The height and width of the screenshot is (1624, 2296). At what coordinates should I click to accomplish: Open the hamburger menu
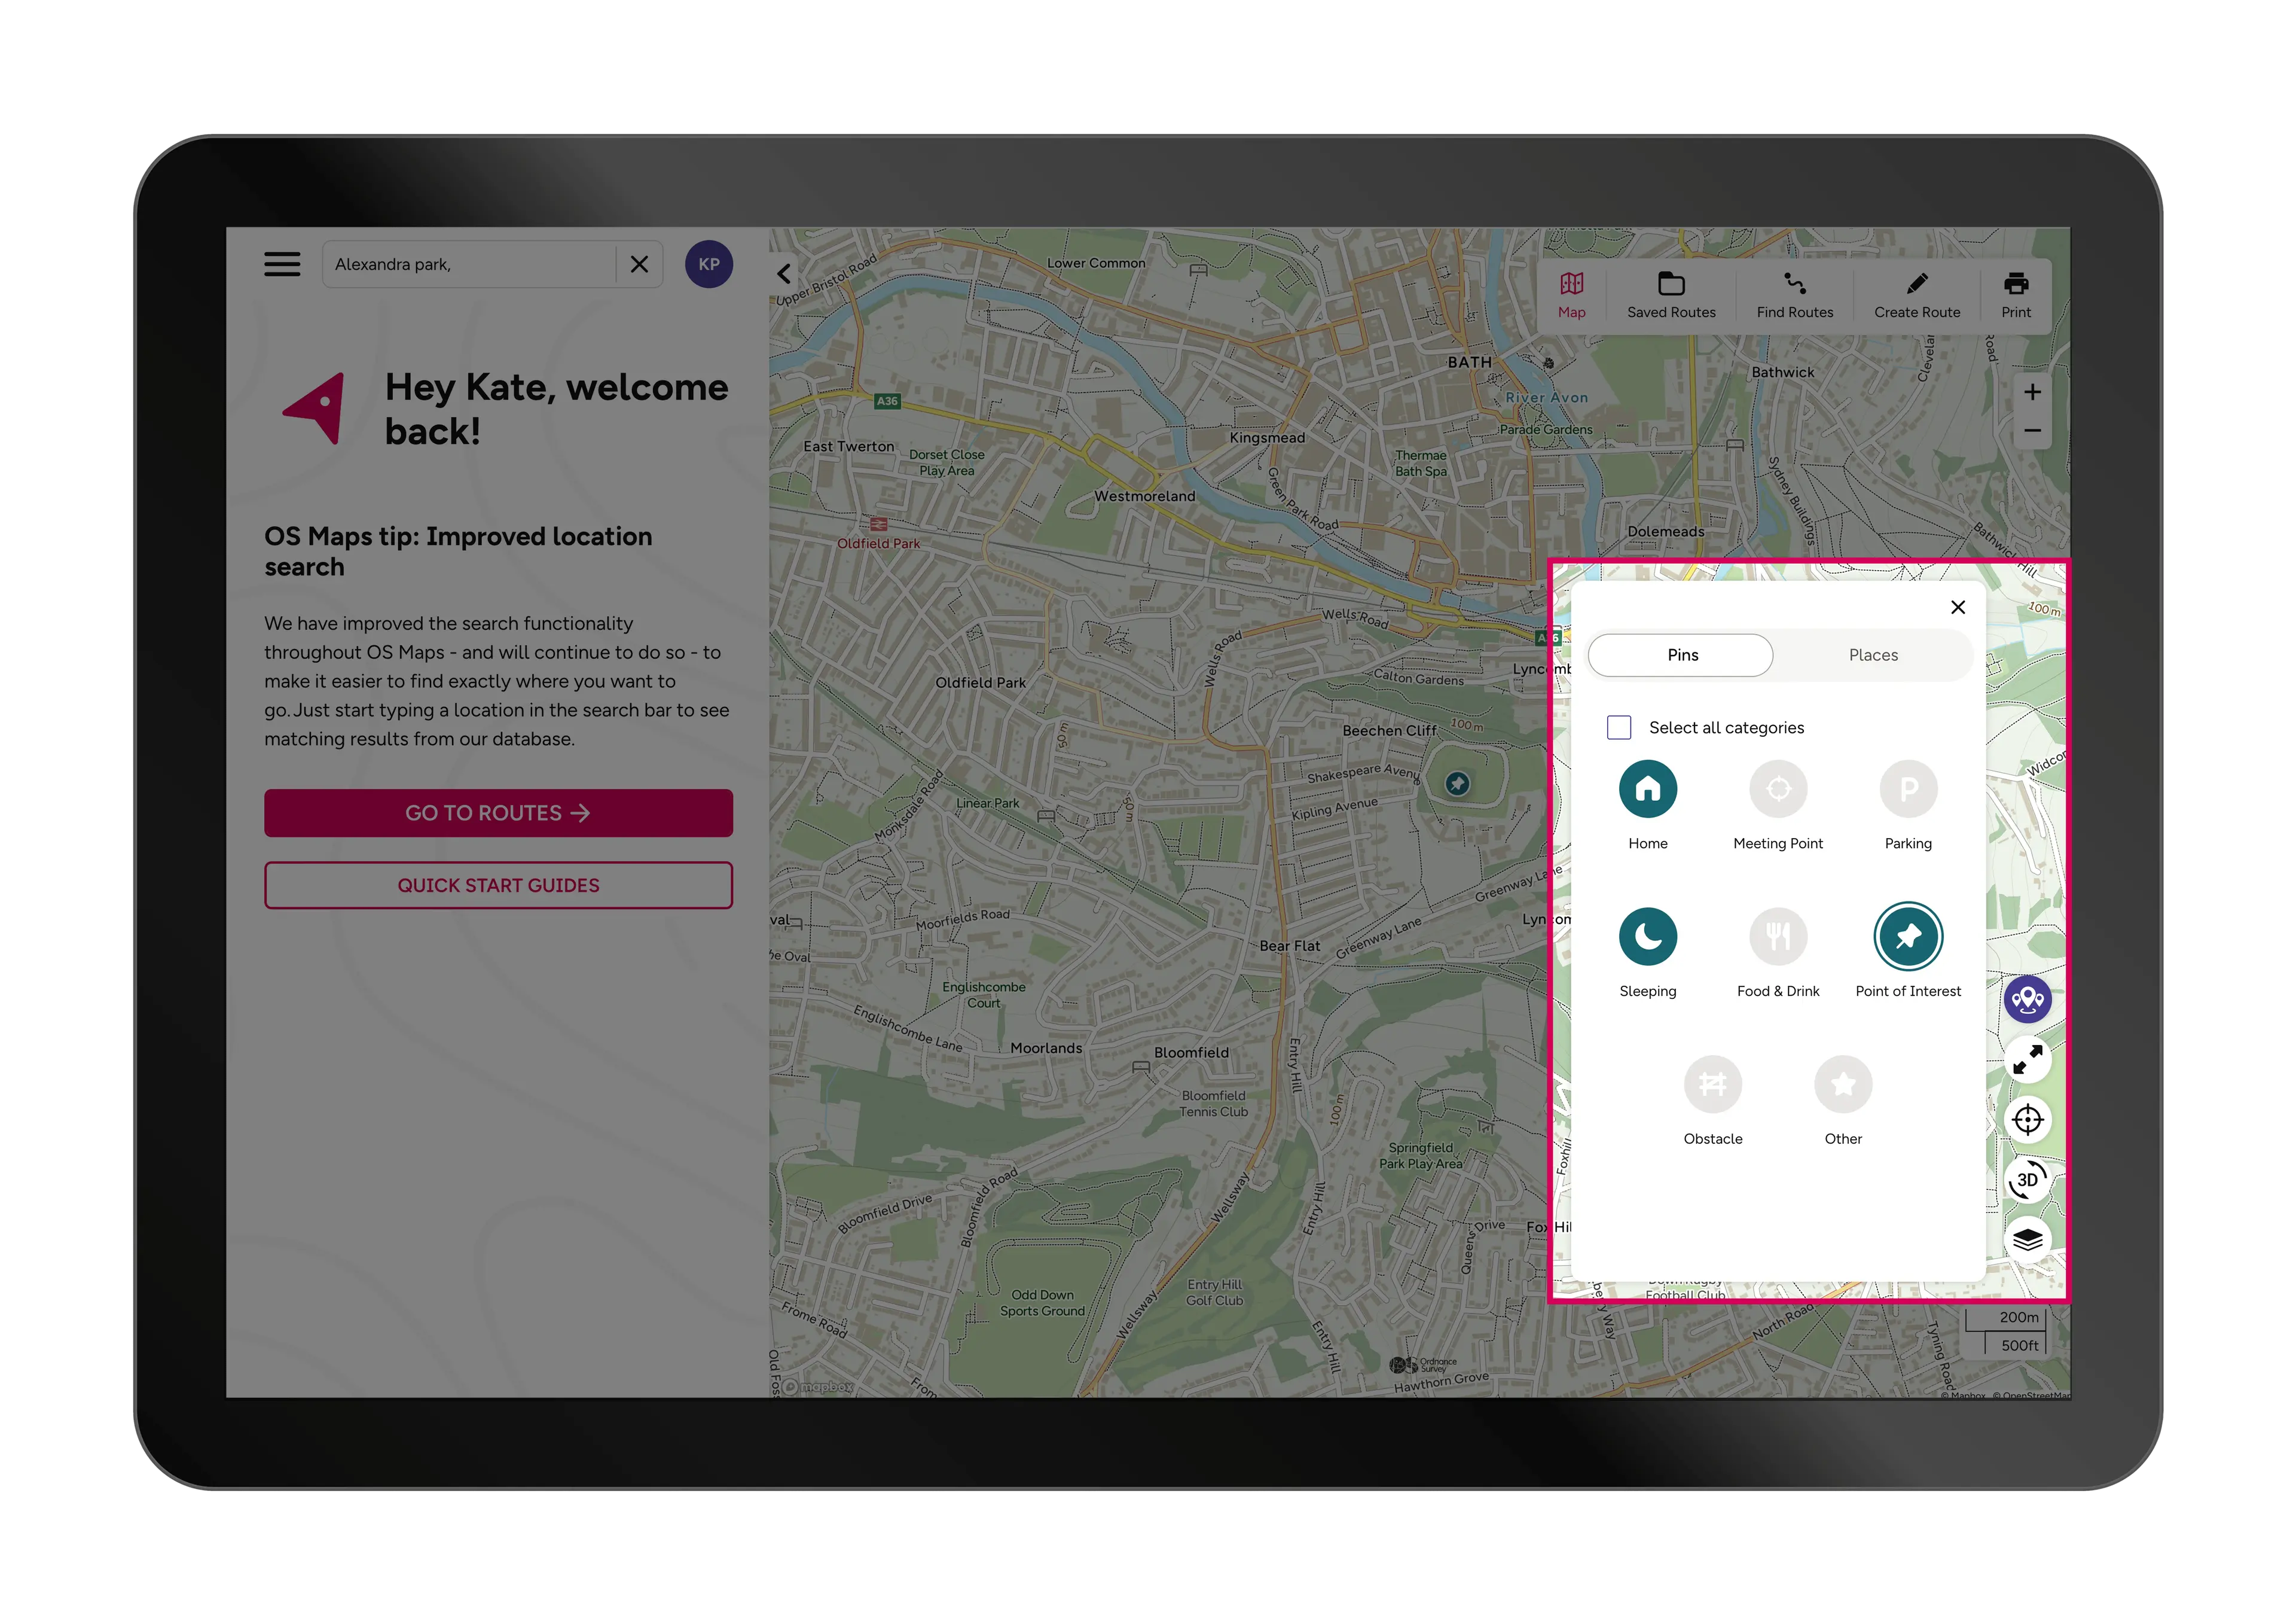coord(282,264)
